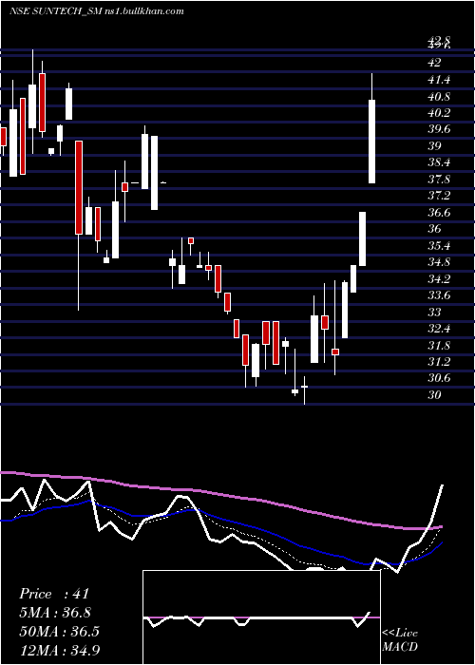Select the 5MA : 36.8 value

point(55,613)
